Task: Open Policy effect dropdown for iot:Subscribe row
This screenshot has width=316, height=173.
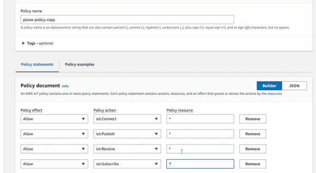Action: [54, 164]
